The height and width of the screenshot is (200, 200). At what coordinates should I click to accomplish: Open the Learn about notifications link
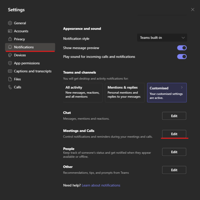pos(101,185)
